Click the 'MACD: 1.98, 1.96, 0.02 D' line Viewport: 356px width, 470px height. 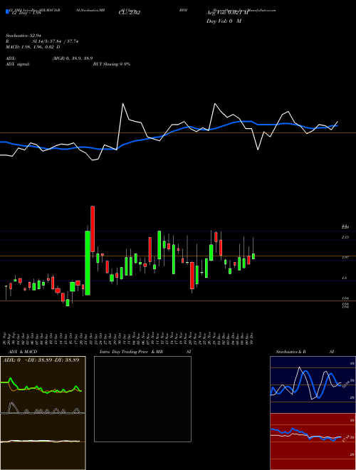[33, 47]
